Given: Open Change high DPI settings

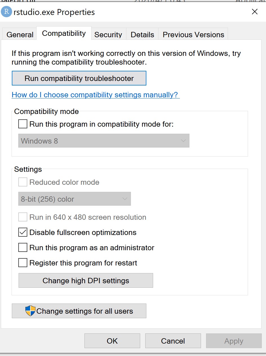Looking at the screenshot, I should 86,280.
